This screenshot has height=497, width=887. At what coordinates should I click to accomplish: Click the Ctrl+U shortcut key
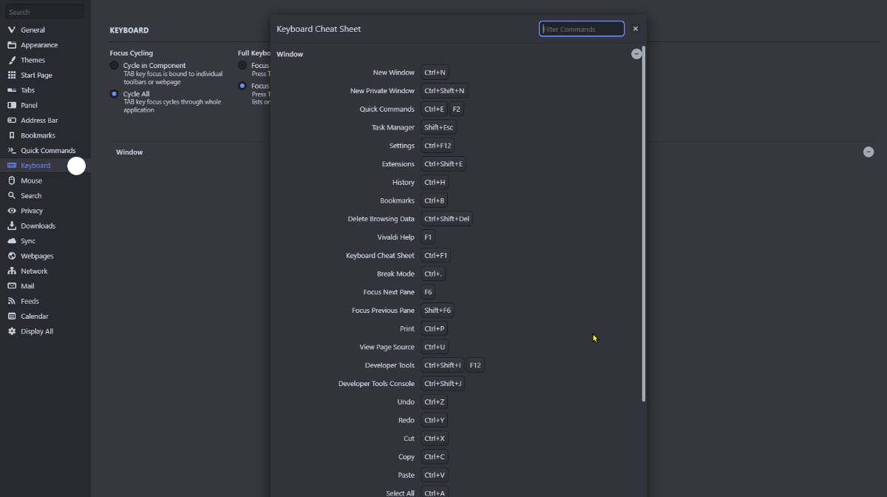435,347
